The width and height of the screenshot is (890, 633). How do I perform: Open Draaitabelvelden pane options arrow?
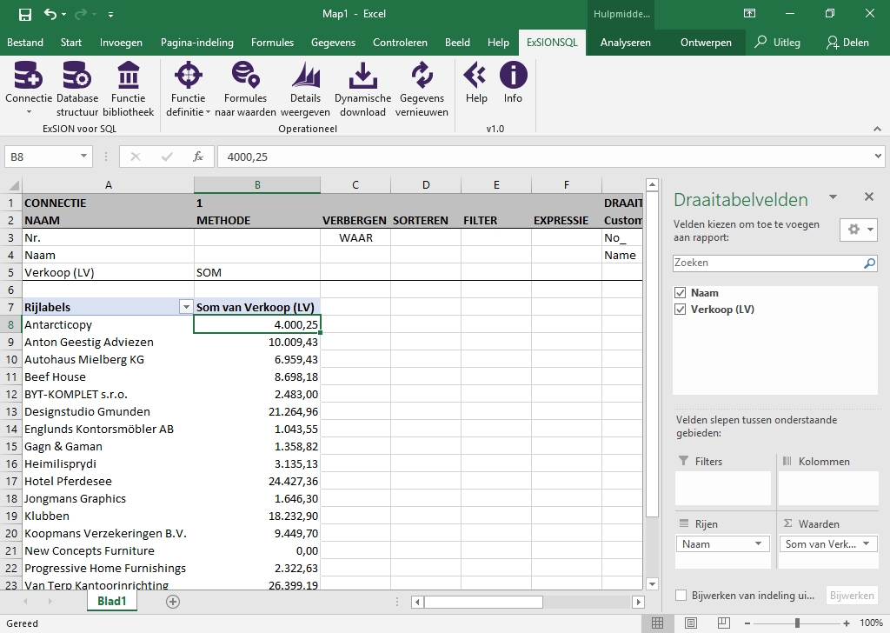tap(833, 197)
